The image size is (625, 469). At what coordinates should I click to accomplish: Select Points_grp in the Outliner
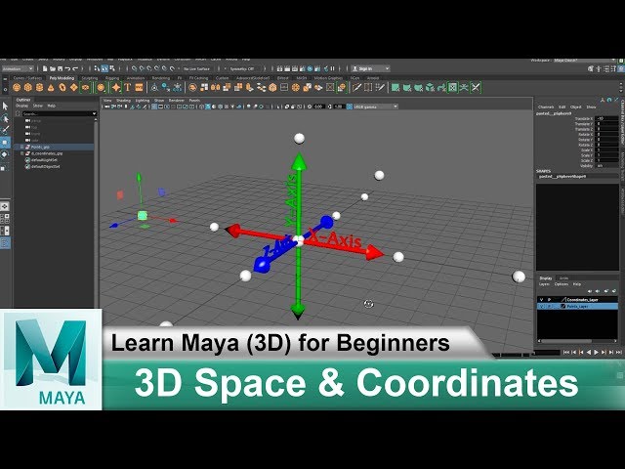40,148
